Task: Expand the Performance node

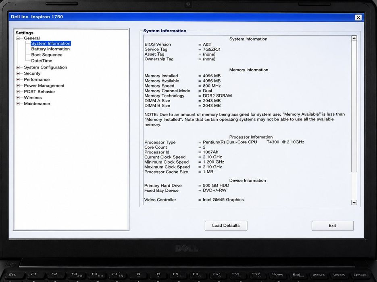Action: point(18,79)
